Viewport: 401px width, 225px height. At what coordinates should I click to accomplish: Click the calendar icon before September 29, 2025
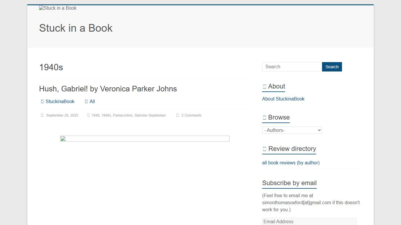click(42, 115)
